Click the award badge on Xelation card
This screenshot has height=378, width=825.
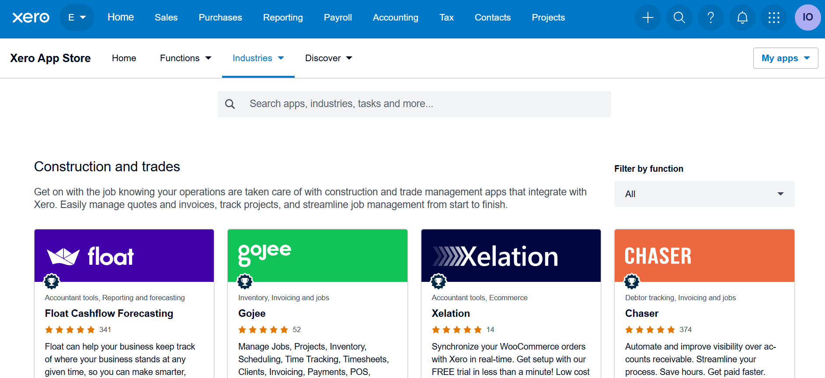[x=439, y=281]
